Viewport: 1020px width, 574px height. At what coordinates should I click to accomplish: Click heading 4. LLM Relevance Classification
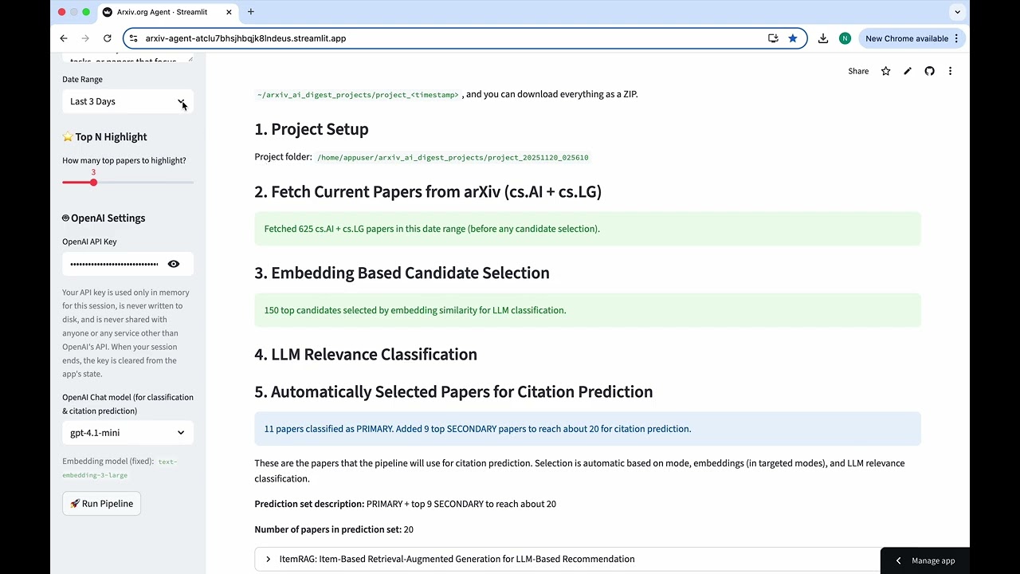[x=366, y=355]
